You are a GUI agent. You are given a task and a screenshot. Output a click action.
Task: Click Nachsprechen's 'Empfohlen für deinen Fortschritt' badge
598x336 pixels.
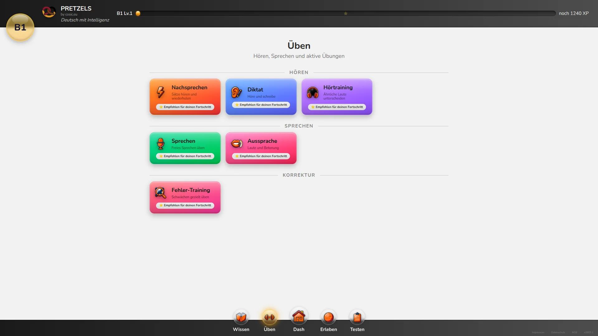[x=185, y=107]
